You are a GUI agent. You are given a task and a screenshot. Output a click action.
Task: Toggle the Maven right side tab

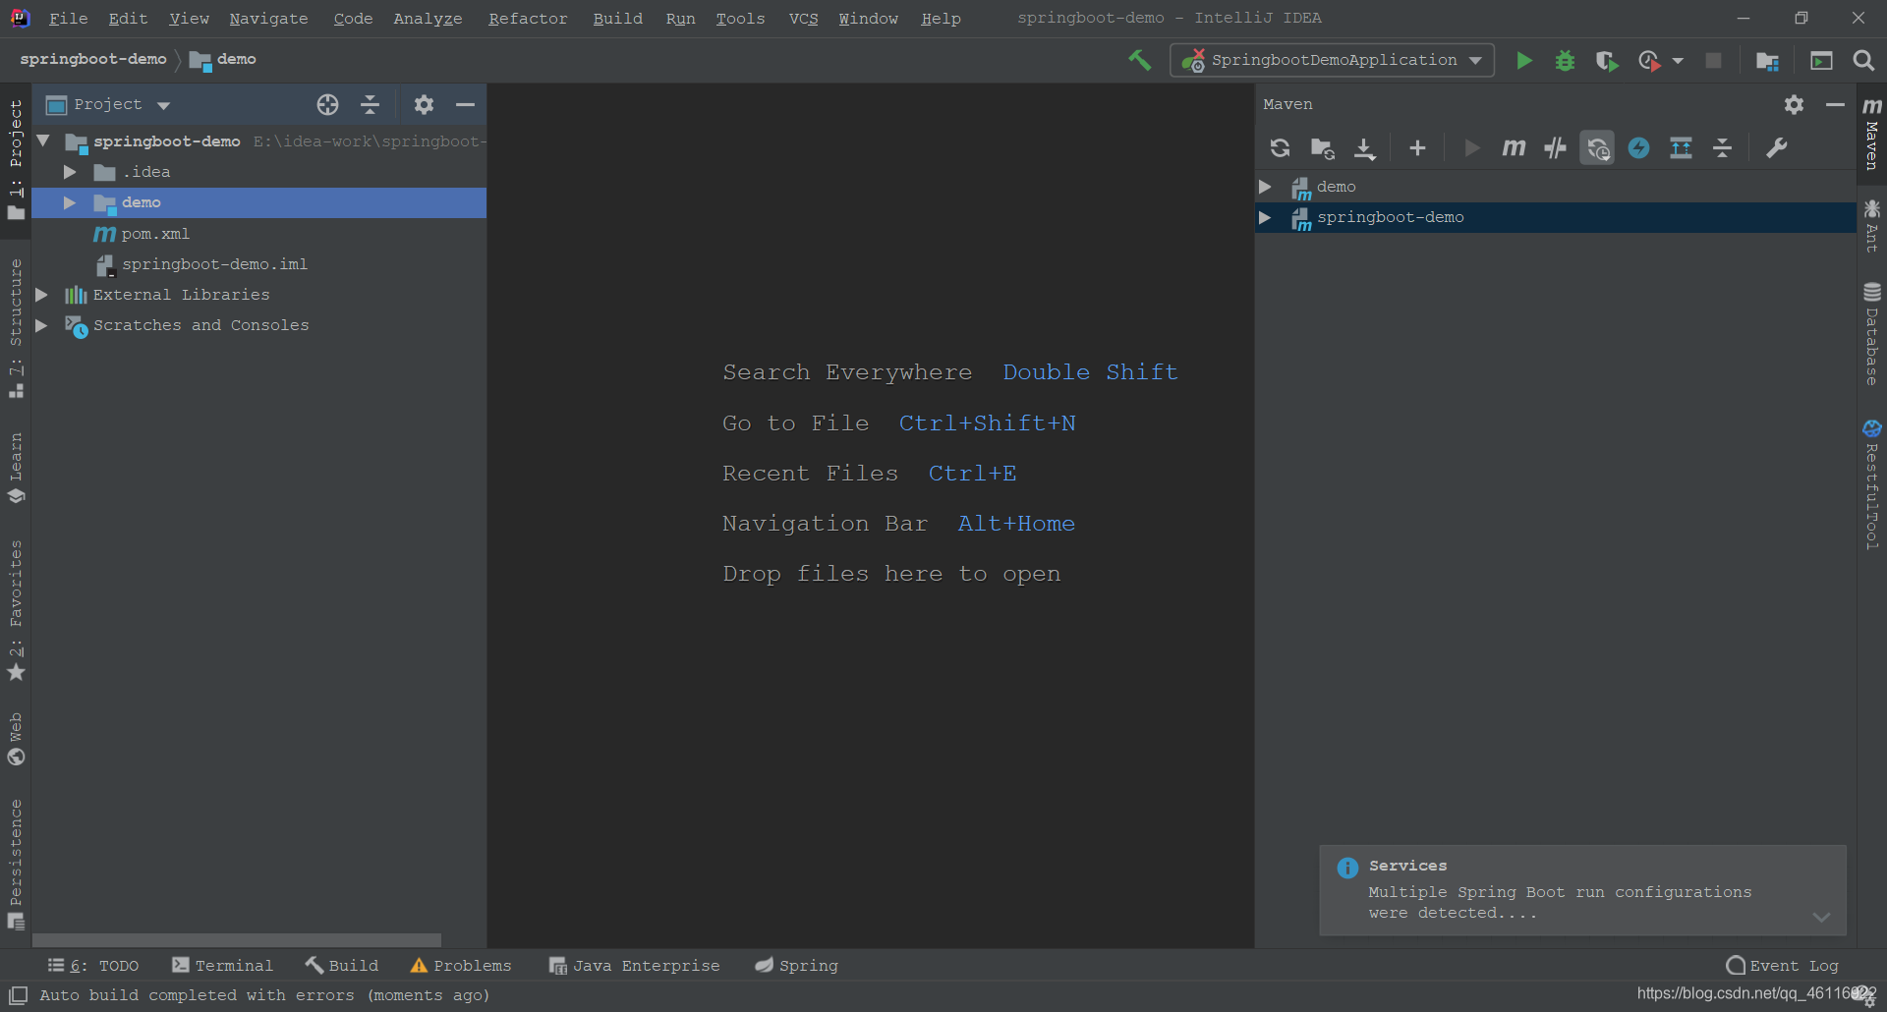tap(1872, 134)
